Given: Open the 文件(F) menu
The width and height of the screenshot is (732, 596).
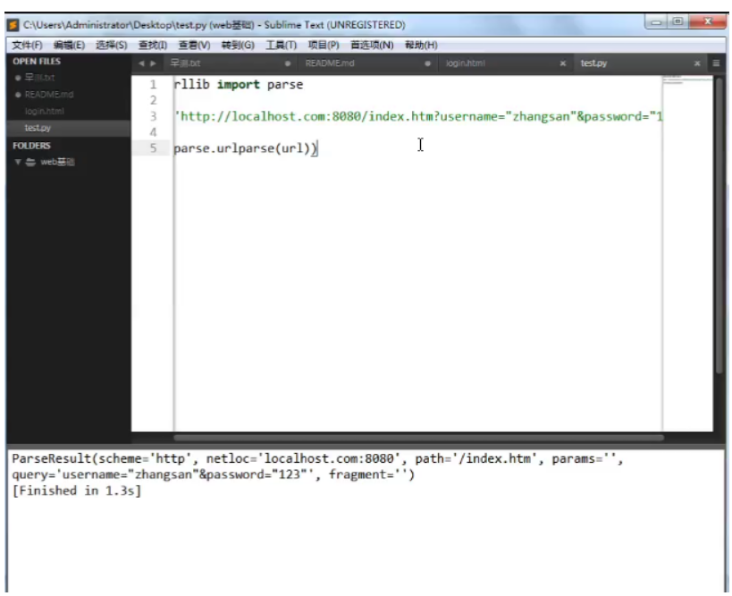Looking at the screenshot, I should coord(27,45).
